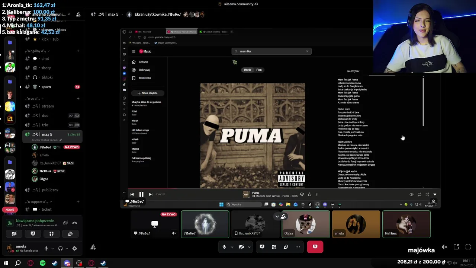Viewport: 476px width, 268px height.
Task: Expand headphones output options in user panel
Action: (66, 248)
